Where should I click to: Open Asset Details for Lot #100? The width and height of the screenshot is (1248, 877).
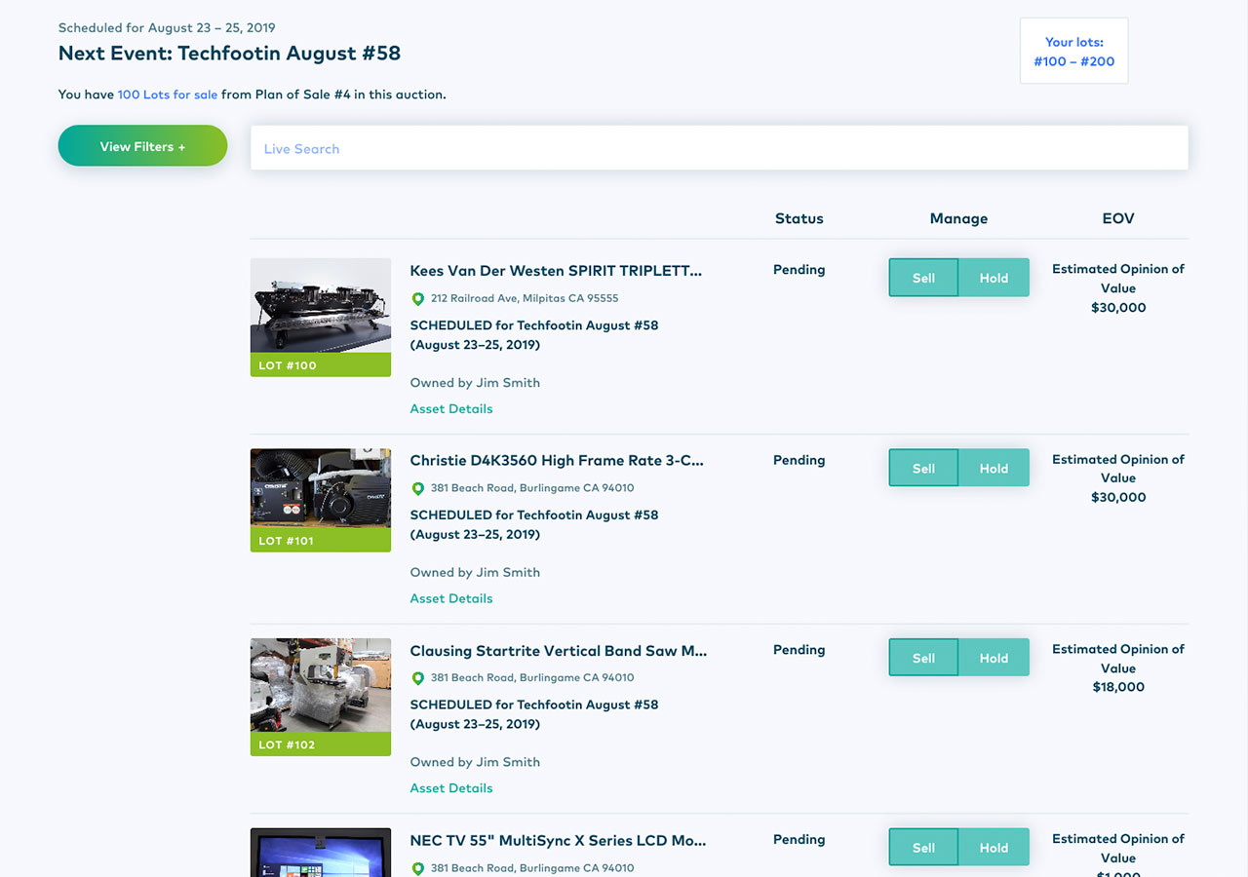[x=451, y=408]
